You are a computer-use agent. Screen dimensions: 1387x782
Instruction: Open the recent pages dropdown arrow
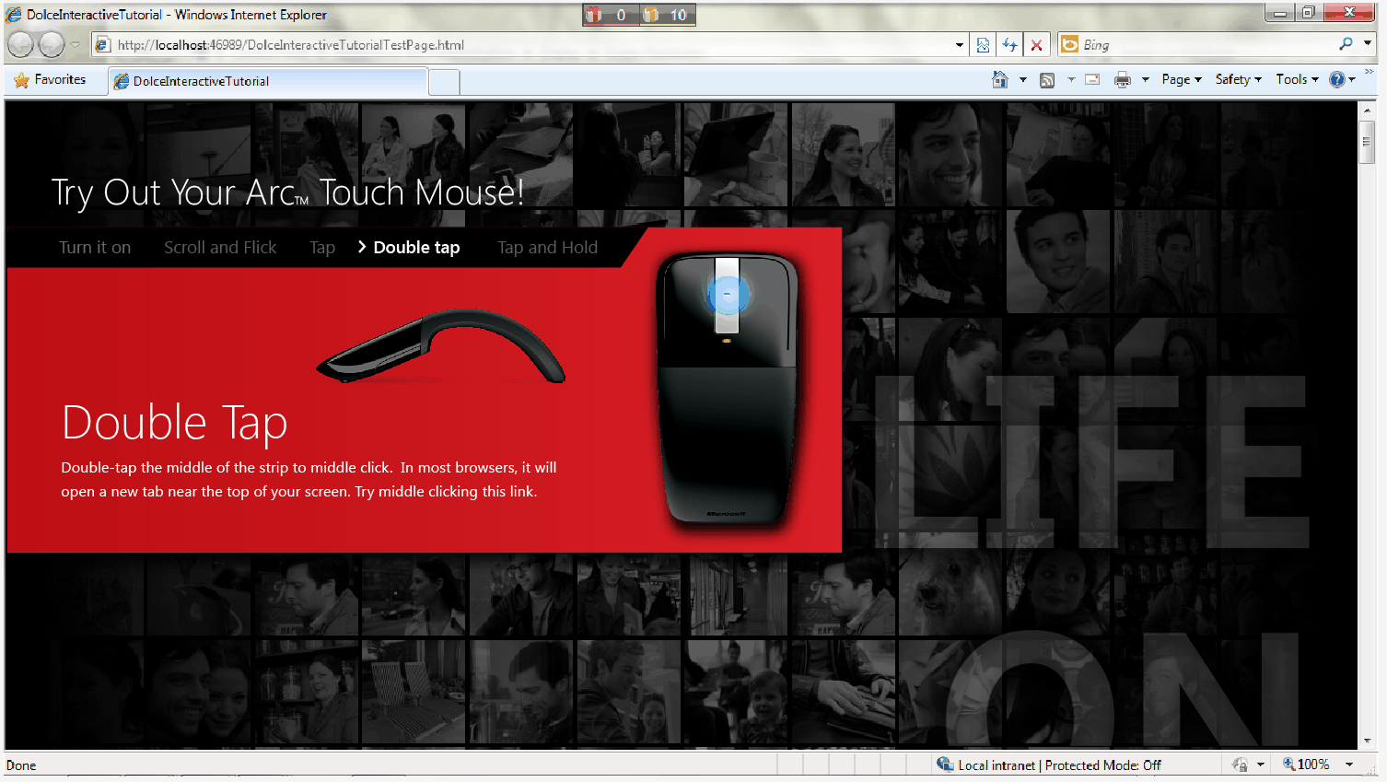[x=76, y=44]
